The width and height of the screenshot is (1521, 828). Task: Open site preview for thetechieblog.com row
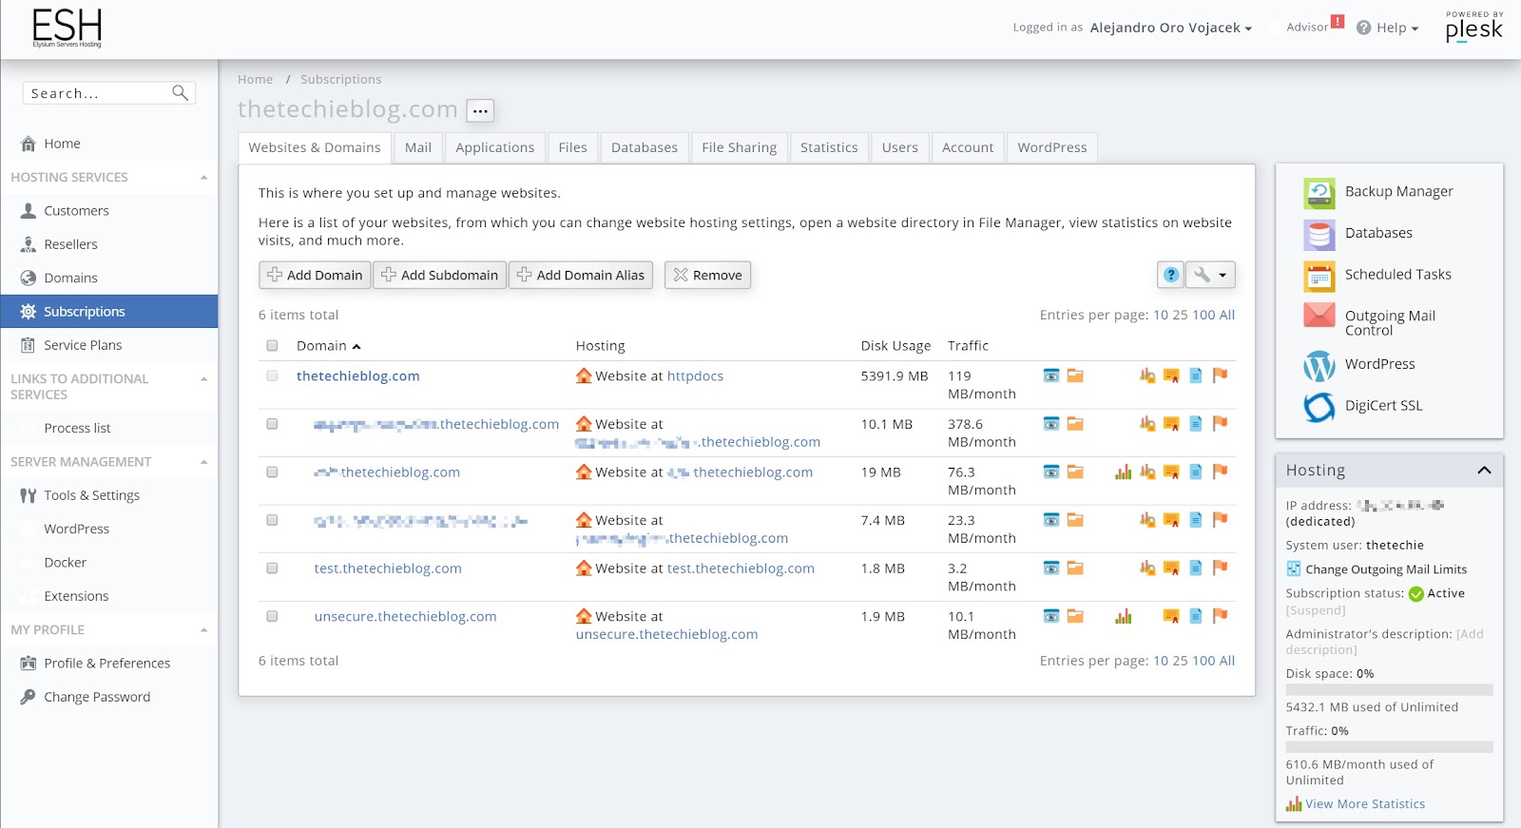(x=1051, y=375)
